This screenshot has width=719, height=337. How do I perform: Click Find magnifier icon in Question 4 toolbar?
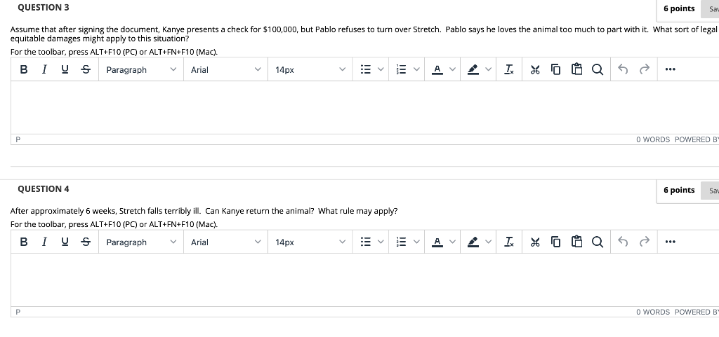pos(597,242)
